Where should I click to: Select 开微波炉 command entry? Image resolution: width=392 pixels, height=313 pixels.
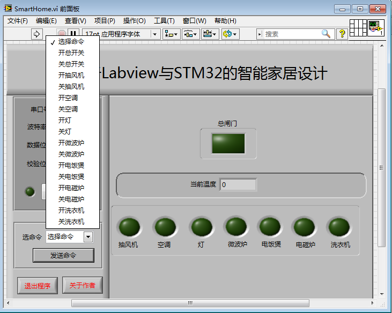[73, 143]
